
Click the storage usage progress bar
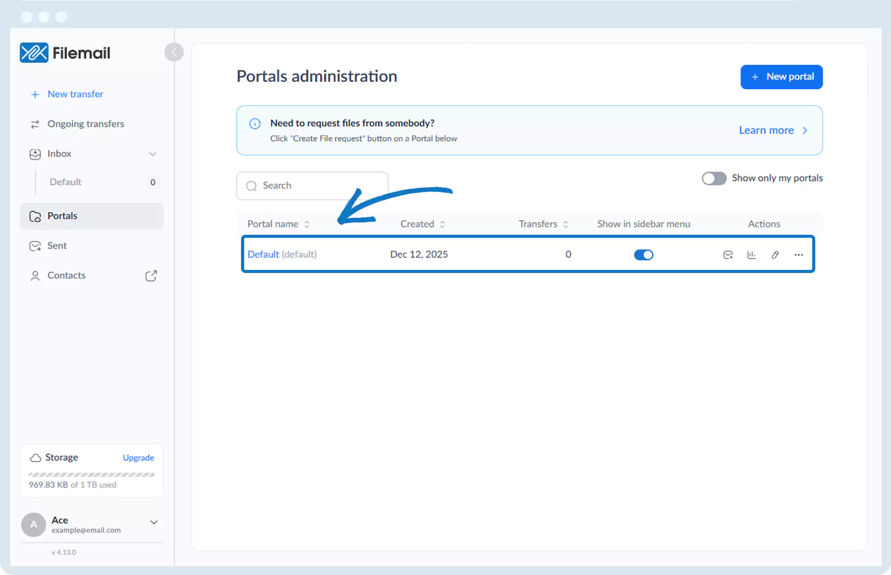[91, 475]
